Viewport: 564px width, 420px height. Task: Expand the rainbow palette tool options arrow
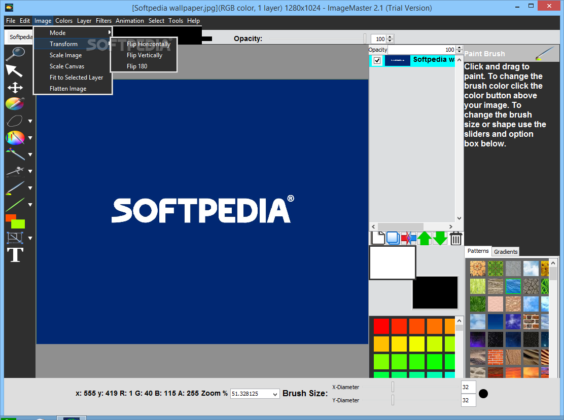(30, 138)
